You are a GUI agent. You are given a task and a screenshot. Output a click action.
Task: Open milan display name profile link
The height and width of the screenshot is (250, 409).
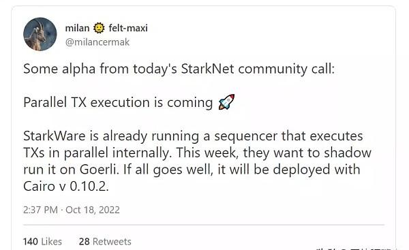(77, 28)
